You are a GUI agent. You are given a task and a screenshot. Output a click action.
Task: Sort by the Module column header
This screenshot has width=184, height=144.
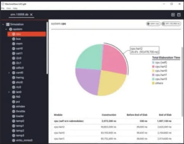click(58, 115)
